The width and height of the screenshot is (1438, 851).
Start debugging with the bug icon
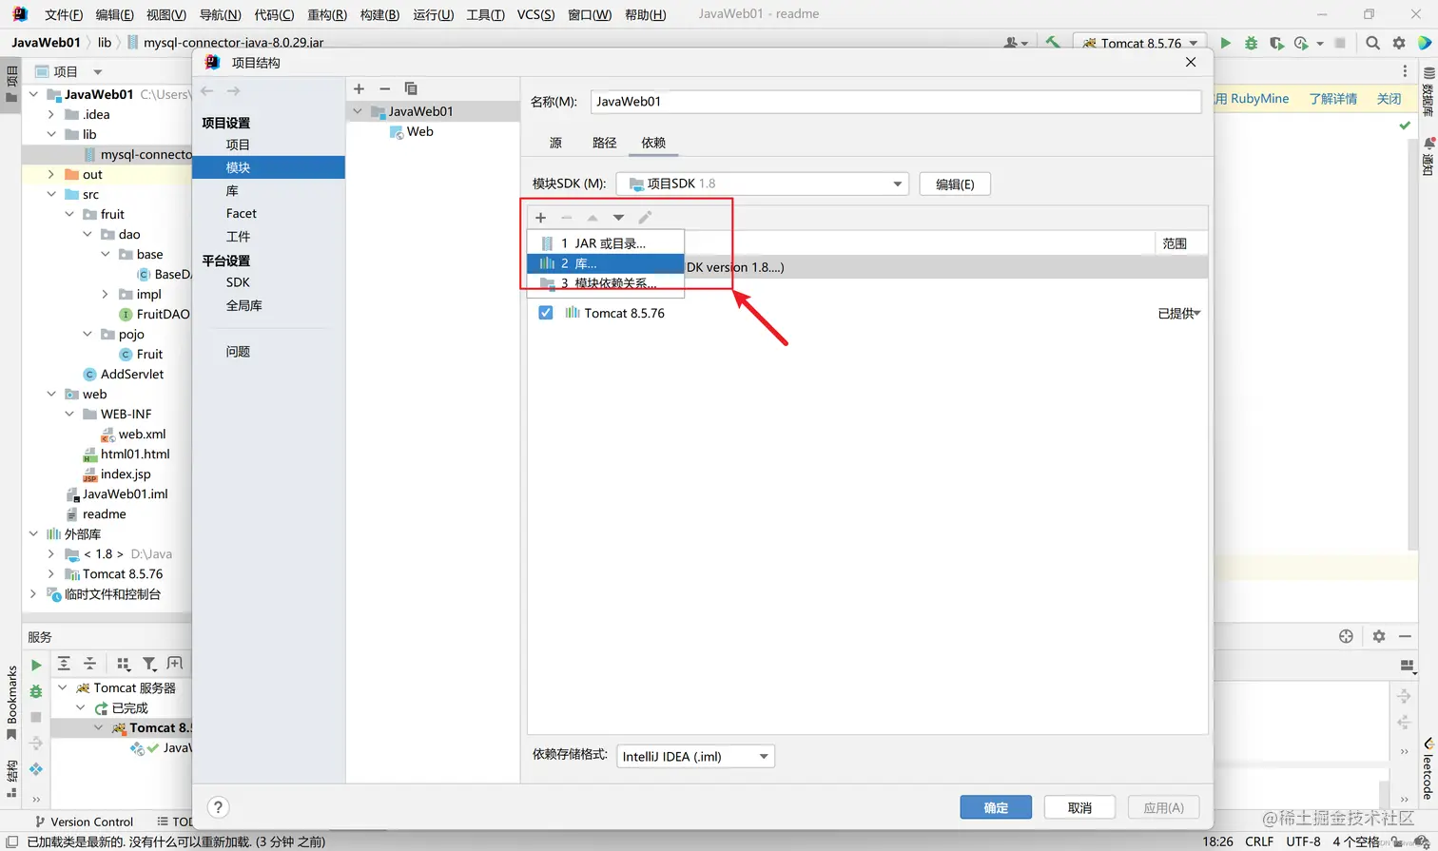(x=1251, y=43)
